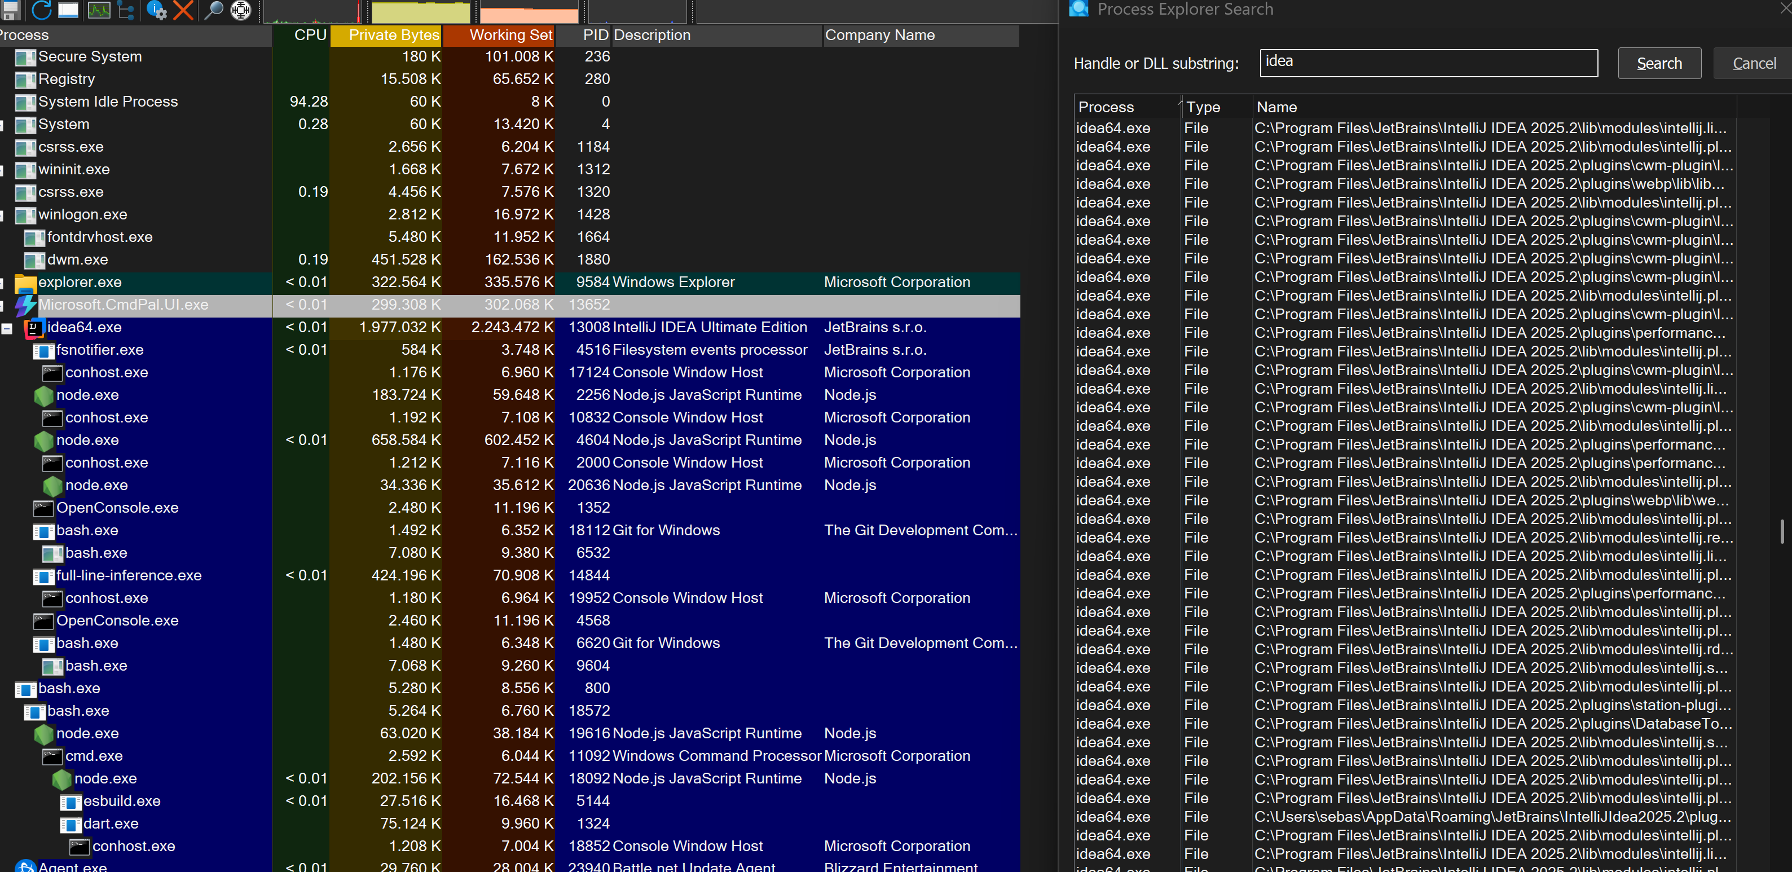
Task: Click the Handle or DLL substring field
Action: pos(1428,63)
